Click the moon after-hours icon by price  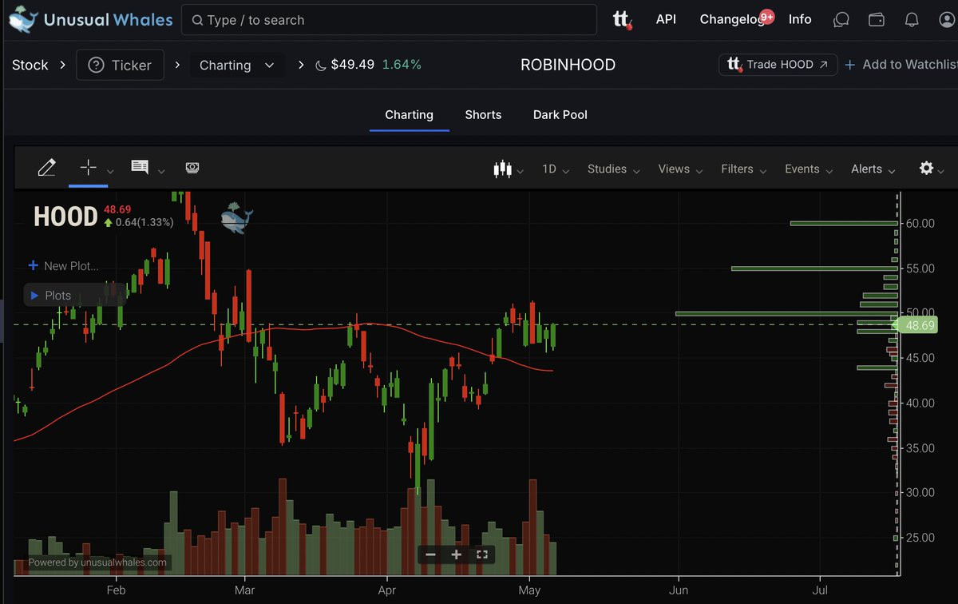pyautogui.click(x=321, y=66)
